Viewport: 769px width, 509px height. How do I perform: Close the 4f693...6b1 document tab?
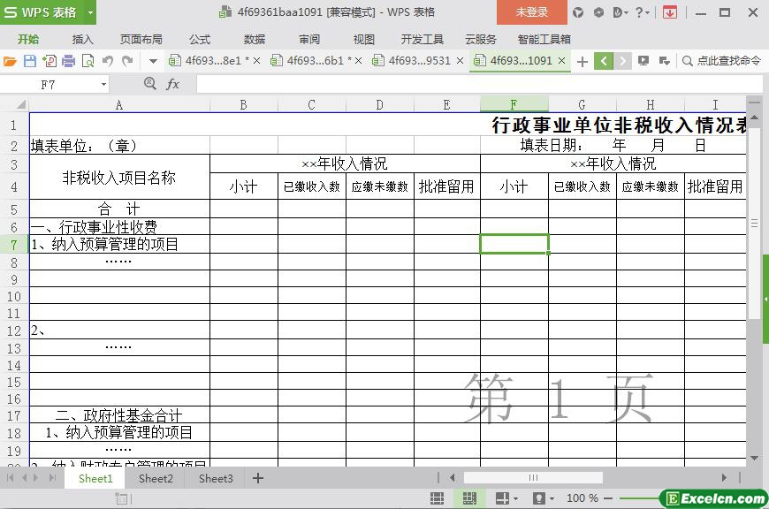point(359,61)
